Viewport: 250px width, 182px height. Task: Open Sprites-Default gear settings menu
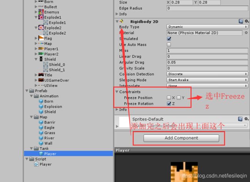coord(246,119)
